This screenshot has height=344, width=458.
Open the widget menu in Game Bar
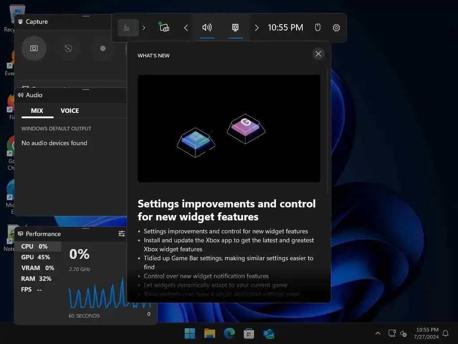(128, 28)
